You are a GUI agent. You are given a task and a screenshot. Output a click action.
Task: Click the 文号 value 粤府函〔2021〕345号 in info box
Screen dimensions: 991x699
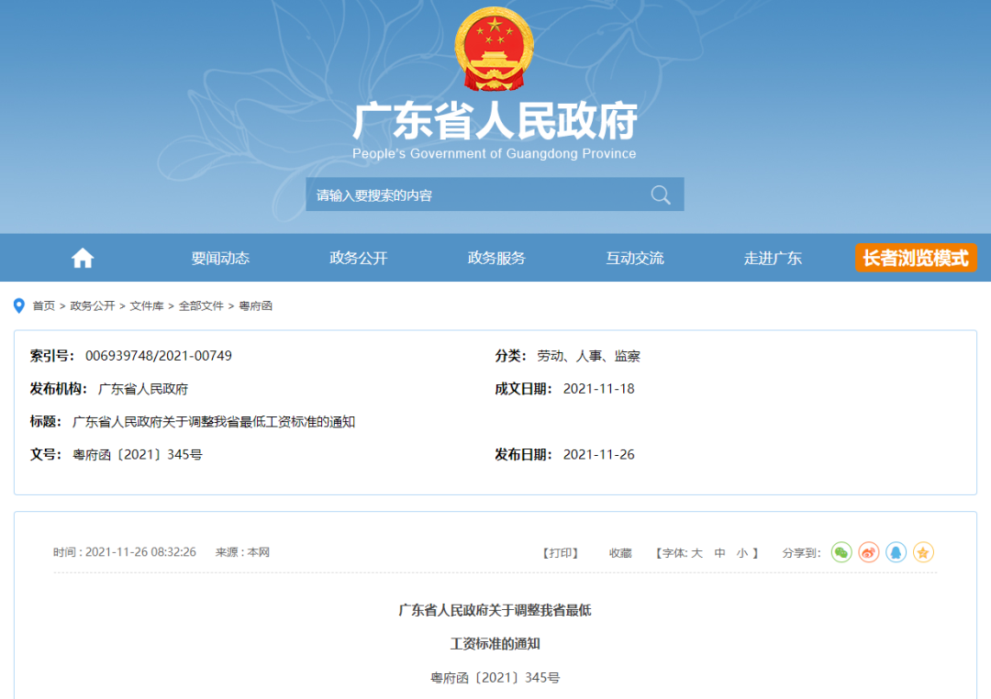pyautogui.click(x=137, y=454)
